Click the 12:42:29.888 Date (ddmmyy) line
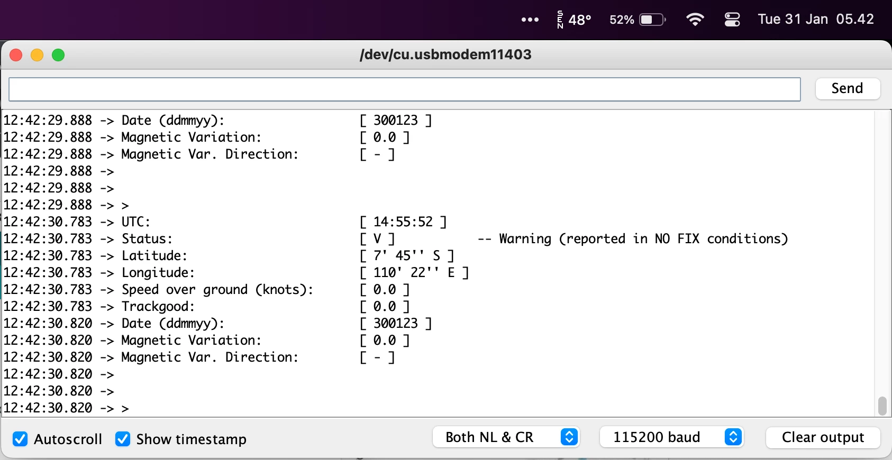 pos(218,121)
